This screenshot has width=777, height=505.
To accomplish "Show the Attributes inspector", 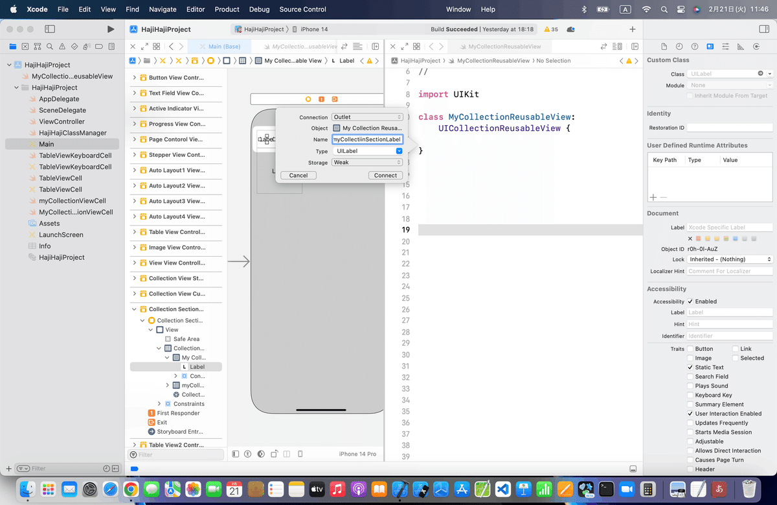I will (725, 47).
